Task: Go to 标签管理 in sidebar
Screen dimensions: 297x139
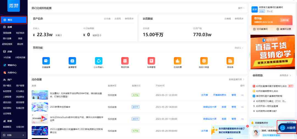Action: pos(7,91)
